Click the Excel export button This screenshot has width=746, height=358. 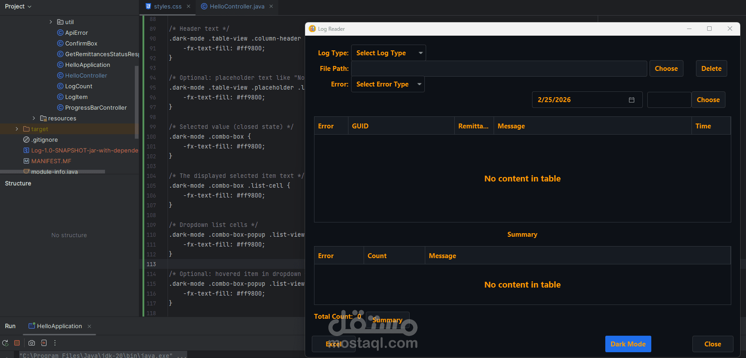click(x=334, y=344)
